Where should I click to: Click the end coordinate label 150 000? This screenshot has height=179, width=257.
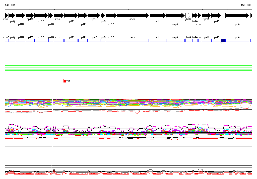point(246,5)
